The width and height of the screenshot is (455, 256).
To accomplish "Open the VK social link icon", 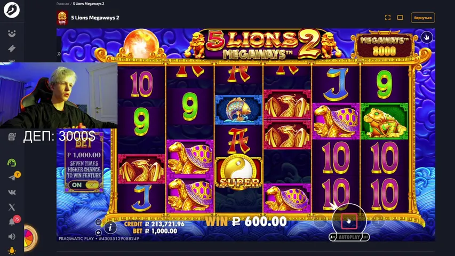I will pos(12,192).
